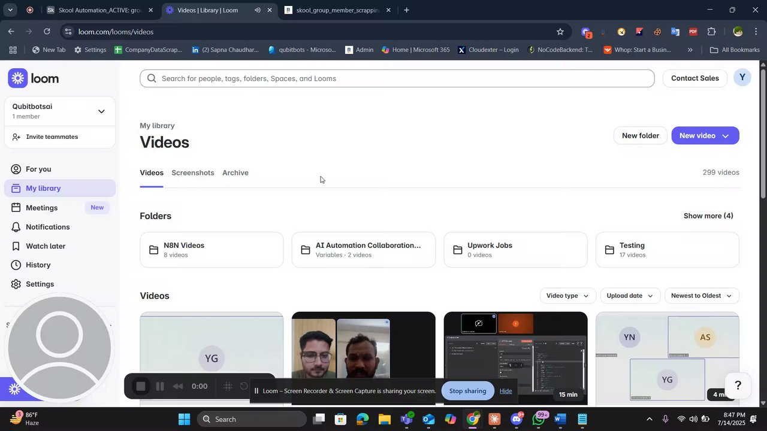
Task: Click the Chrome address bar URL
Action: click(116, 32)
